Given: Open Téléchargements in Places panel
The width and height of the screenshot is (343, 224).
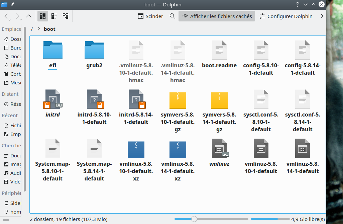Looking at the screenshot, I should [12, 65].
